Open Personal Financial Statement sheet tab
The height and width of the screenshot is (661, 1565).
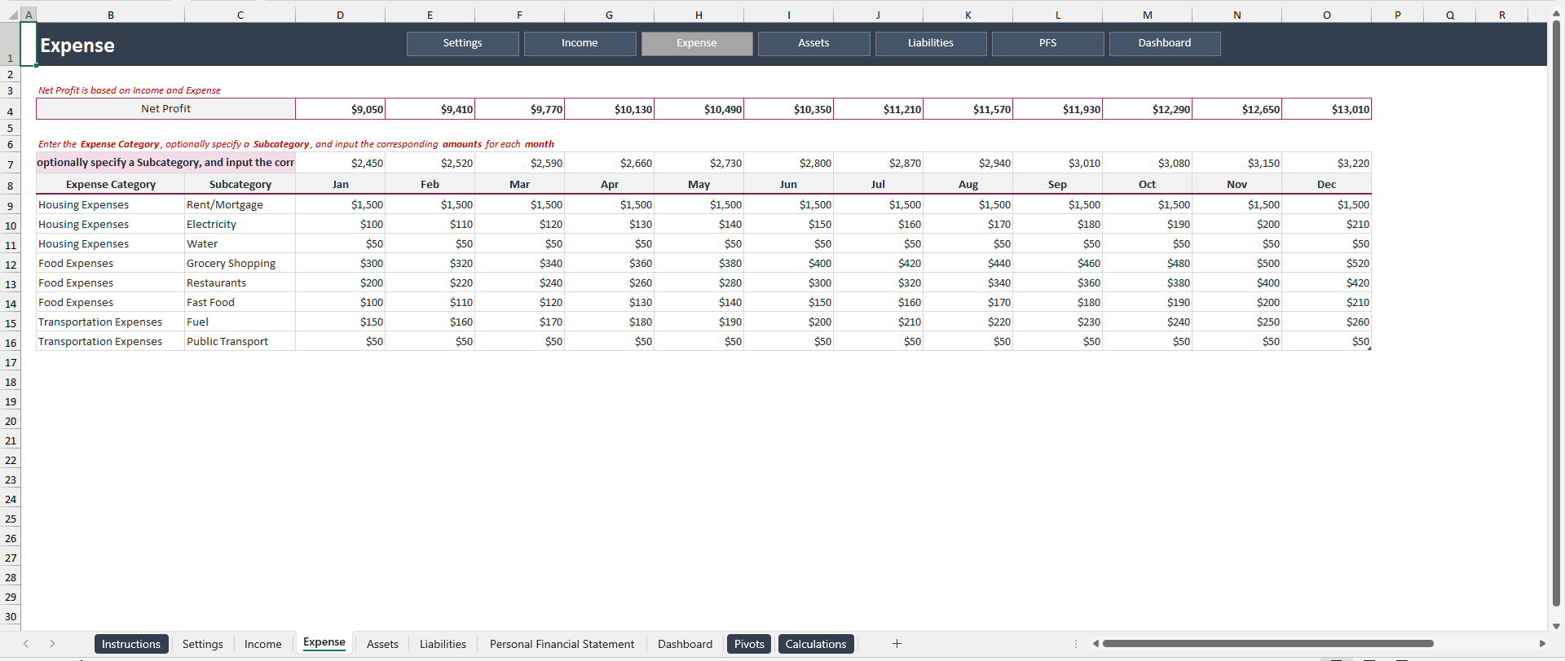[x=562, y=644]
